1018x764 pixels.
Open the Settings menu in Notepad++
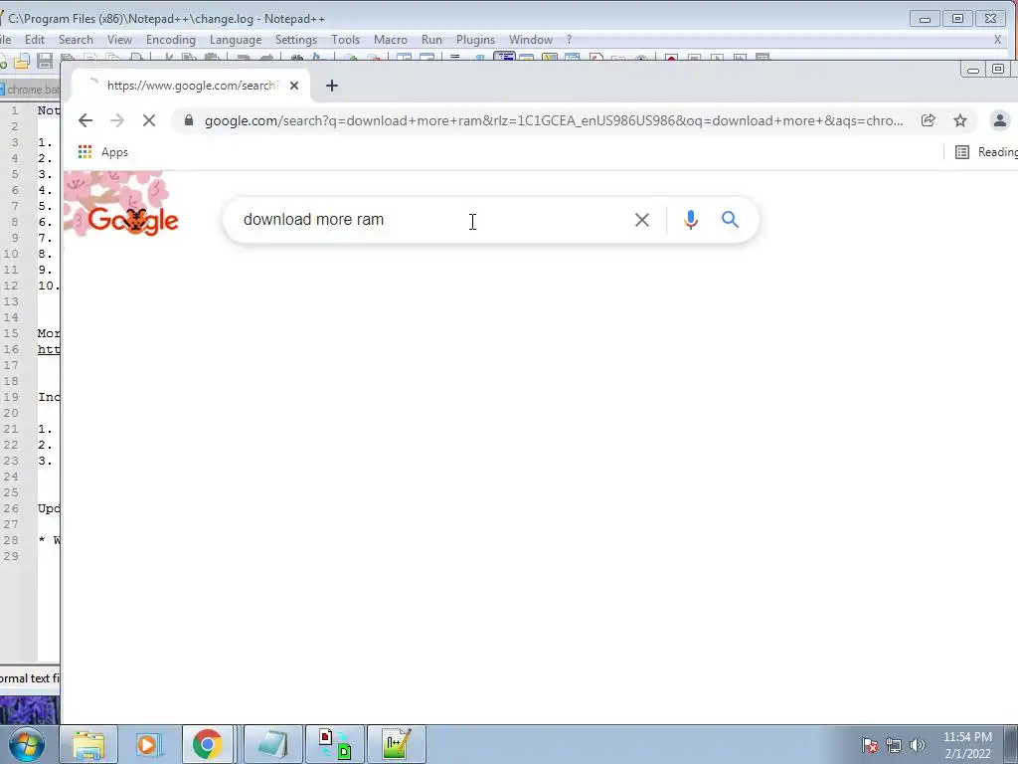296,40
